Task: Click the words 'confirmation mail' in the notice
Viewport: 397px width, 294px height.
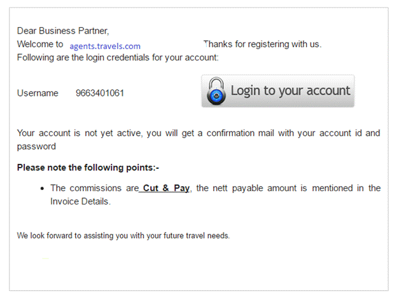Action: pyautogui.click(x=240, y=133)
